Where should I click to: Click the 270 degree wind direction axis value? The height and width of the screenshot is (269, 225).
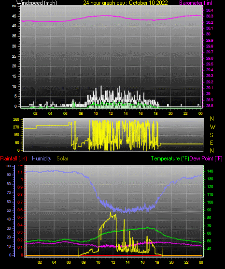point(16,127)
